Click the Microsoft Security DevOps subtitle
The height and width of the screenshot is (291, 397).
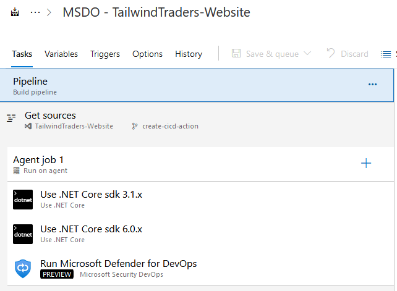[x=122, y=274]
